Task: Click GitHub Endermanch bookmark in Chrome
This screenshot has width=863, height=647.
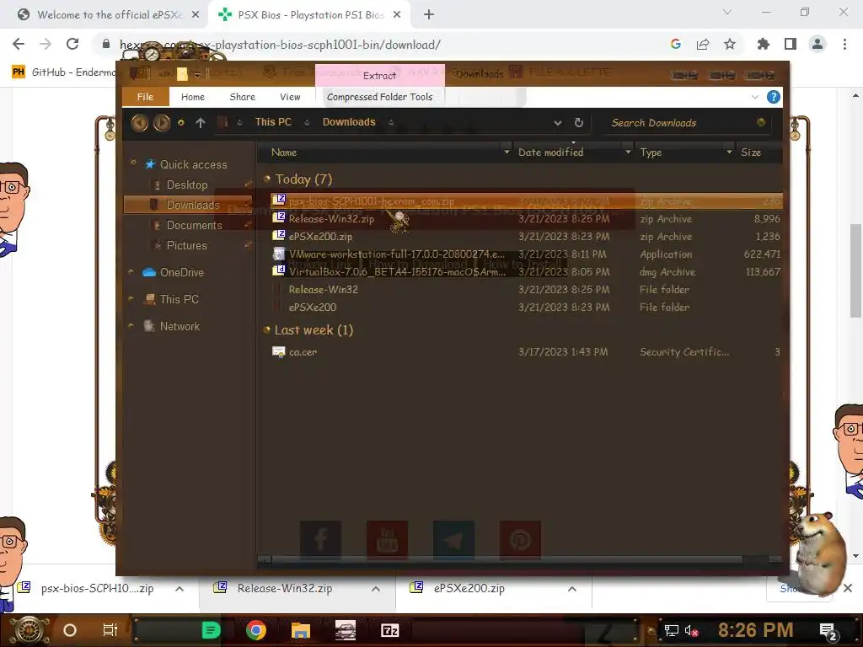Action: [x=63, y=72]
